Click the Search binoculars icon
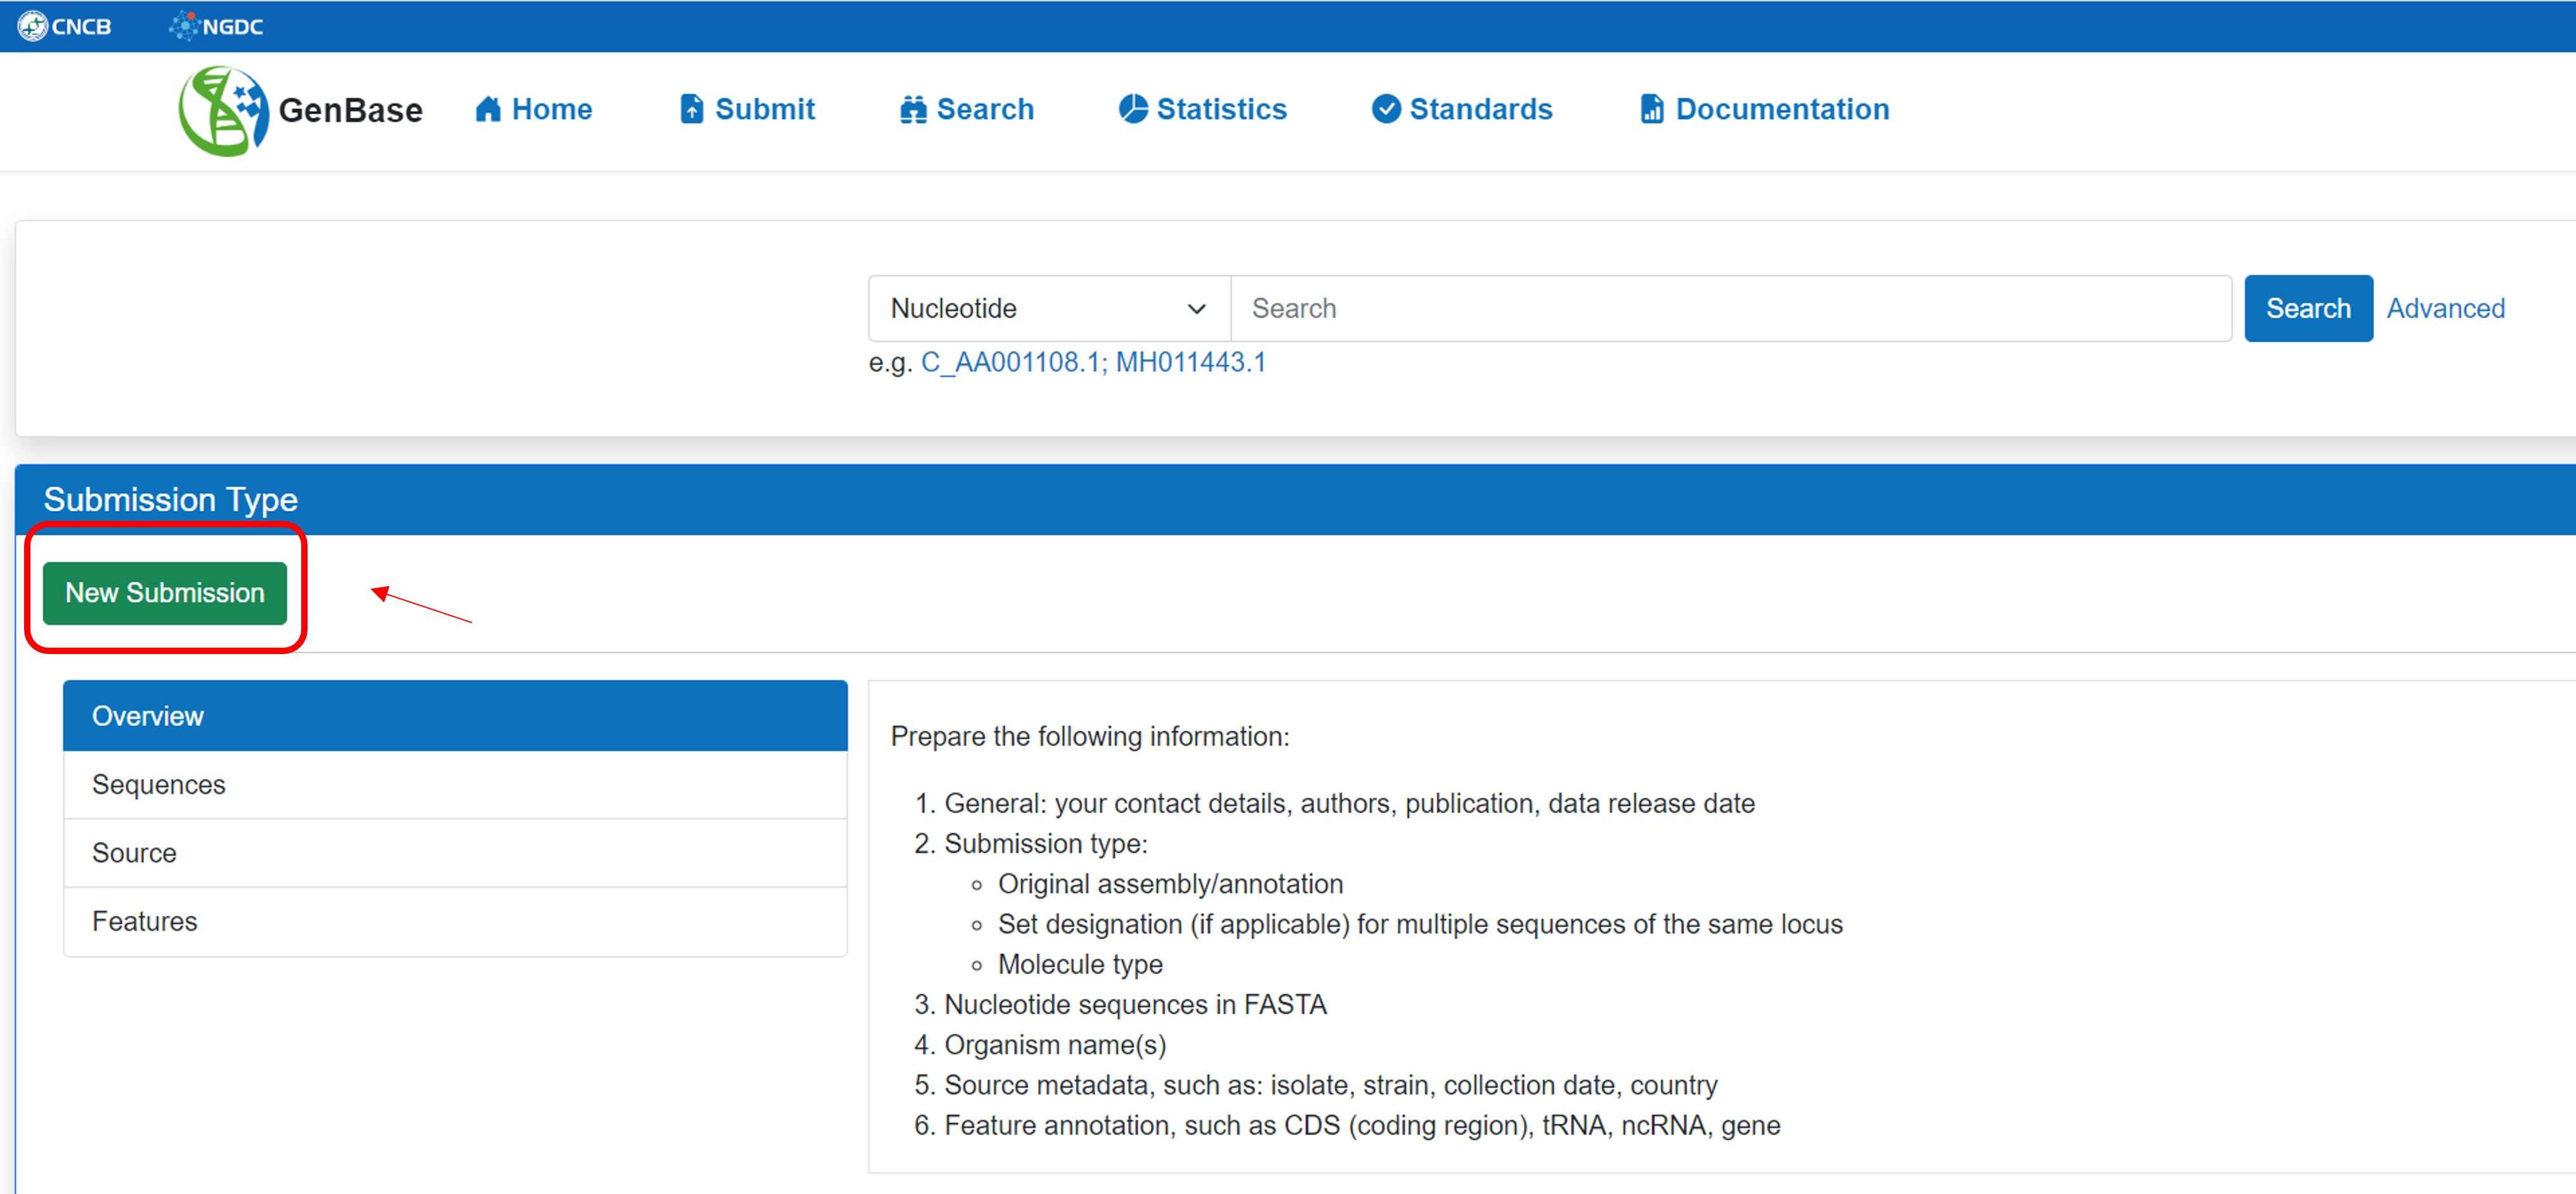The image size is (2576, 1194). [x=913, y=109]
